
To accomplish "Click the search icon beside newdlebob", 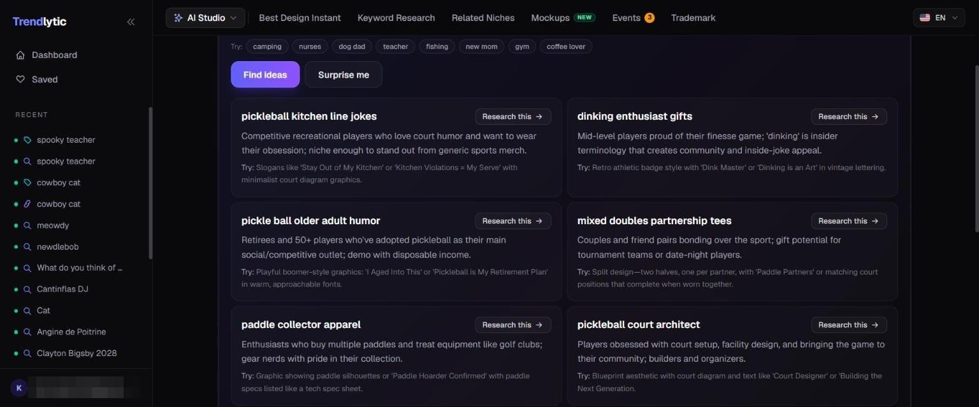I will pyautogui.click(x=27, y=247).
